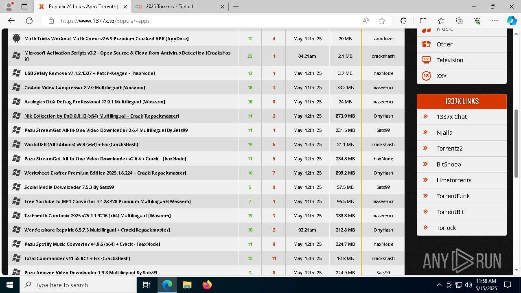Open the Favorites list icon
The height and width of the screenshot is (293, 521).
(x=441, y=21)
